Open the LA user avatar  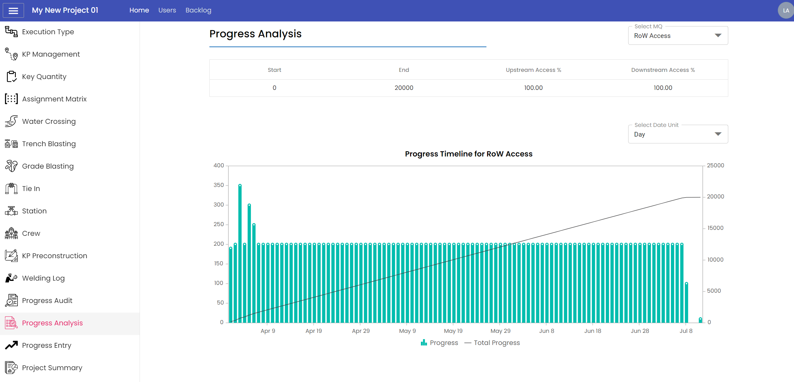[x=785, y=11]
